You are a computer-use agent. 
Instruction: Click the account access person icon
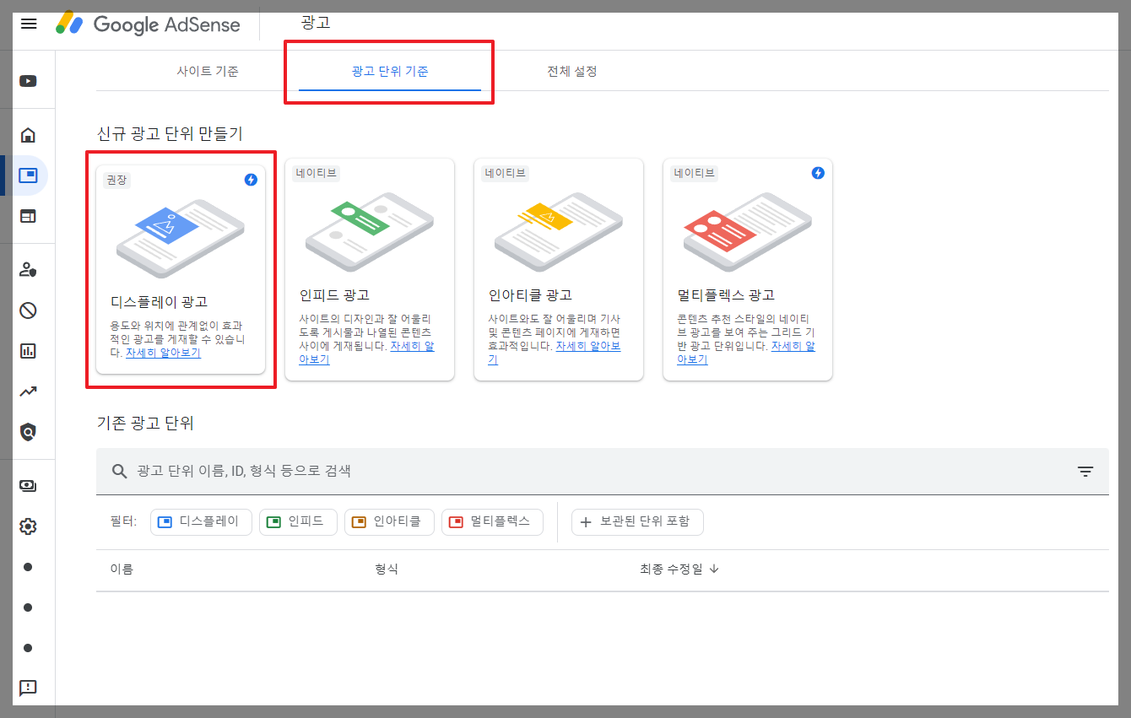pyautogui.click(x=28, y=269)
